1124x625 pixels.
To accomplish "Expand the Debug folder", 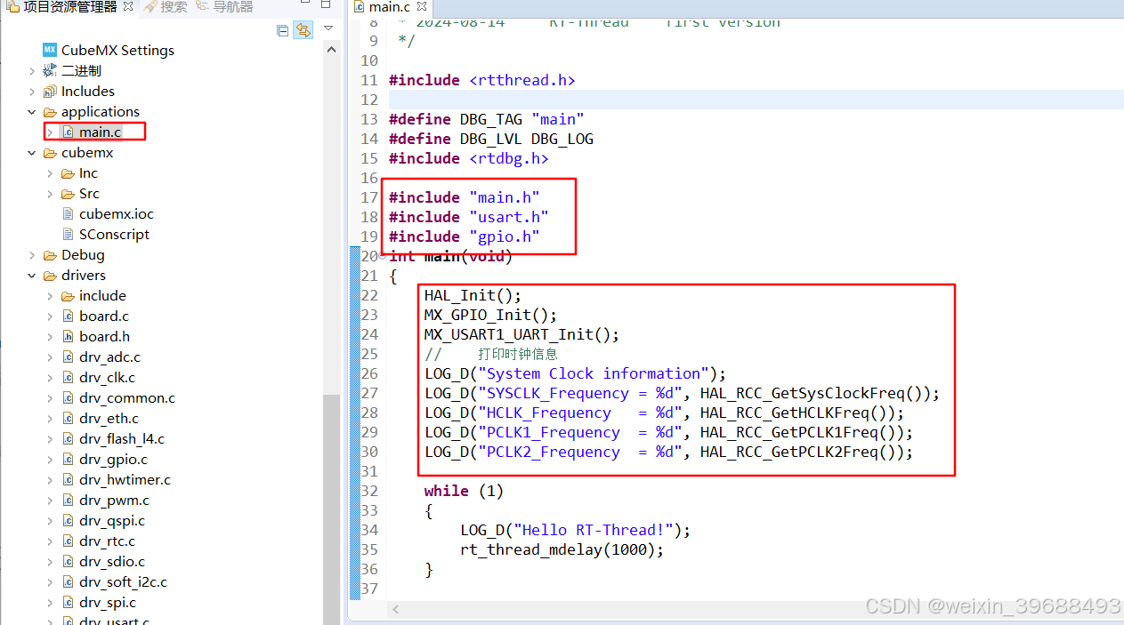I will coord(32,254).
